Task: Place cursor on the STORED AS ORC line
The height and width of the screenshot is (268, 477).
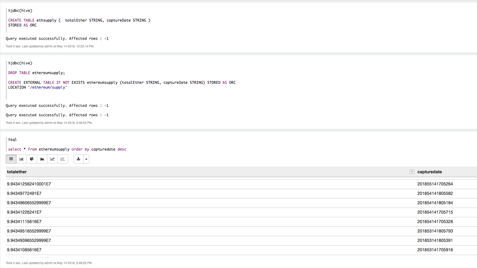Action: [x=22, y=25]
